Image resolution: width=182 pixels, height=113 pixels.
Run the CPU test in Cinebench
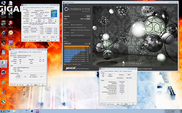coord(88,19)
